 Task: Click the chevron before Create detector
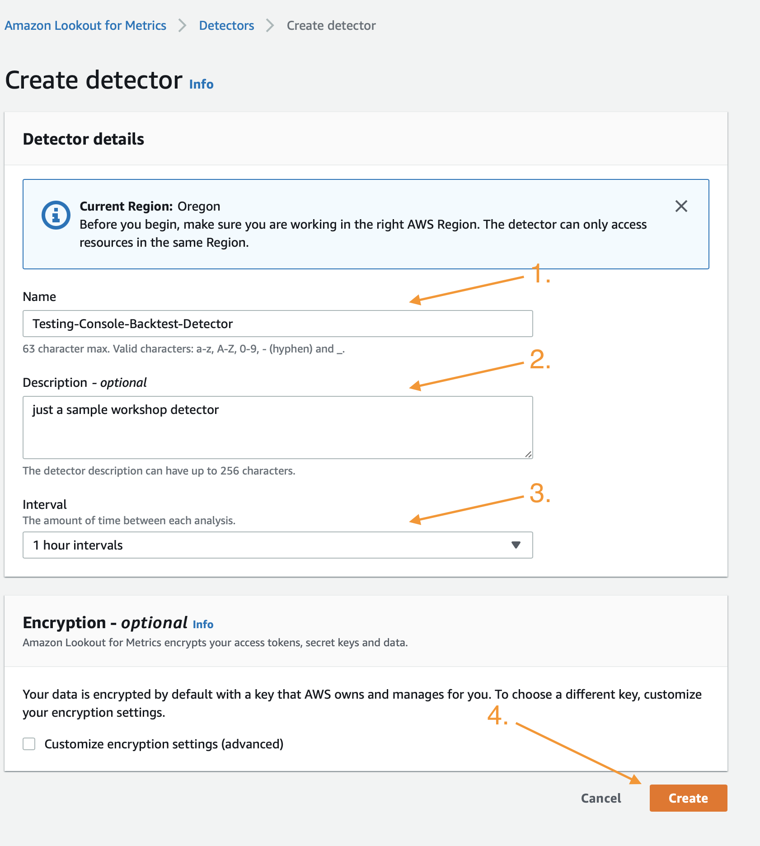click(270, 26)
